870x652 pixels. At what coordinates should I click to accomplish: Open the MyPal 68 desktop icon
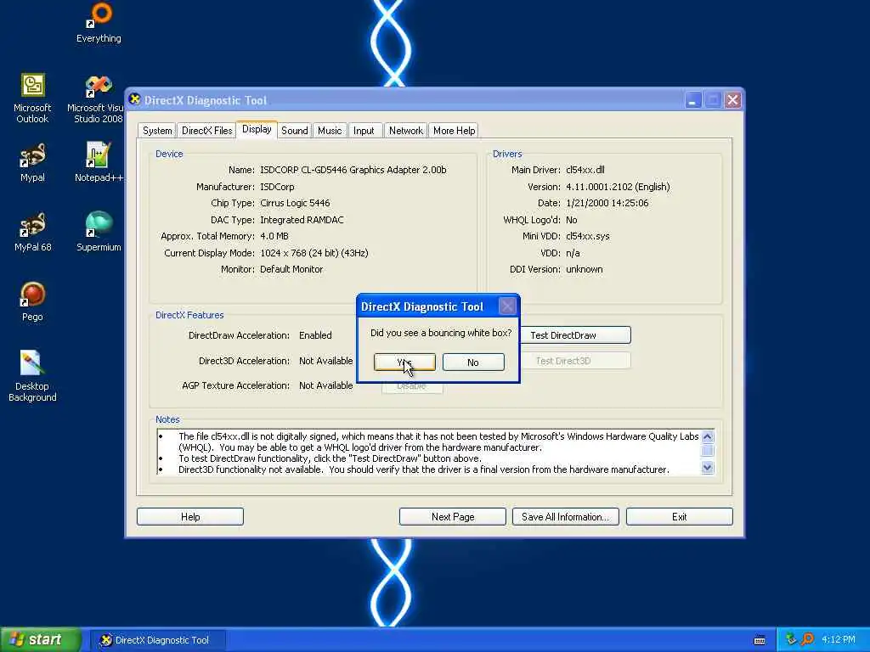tap(32, 232)
